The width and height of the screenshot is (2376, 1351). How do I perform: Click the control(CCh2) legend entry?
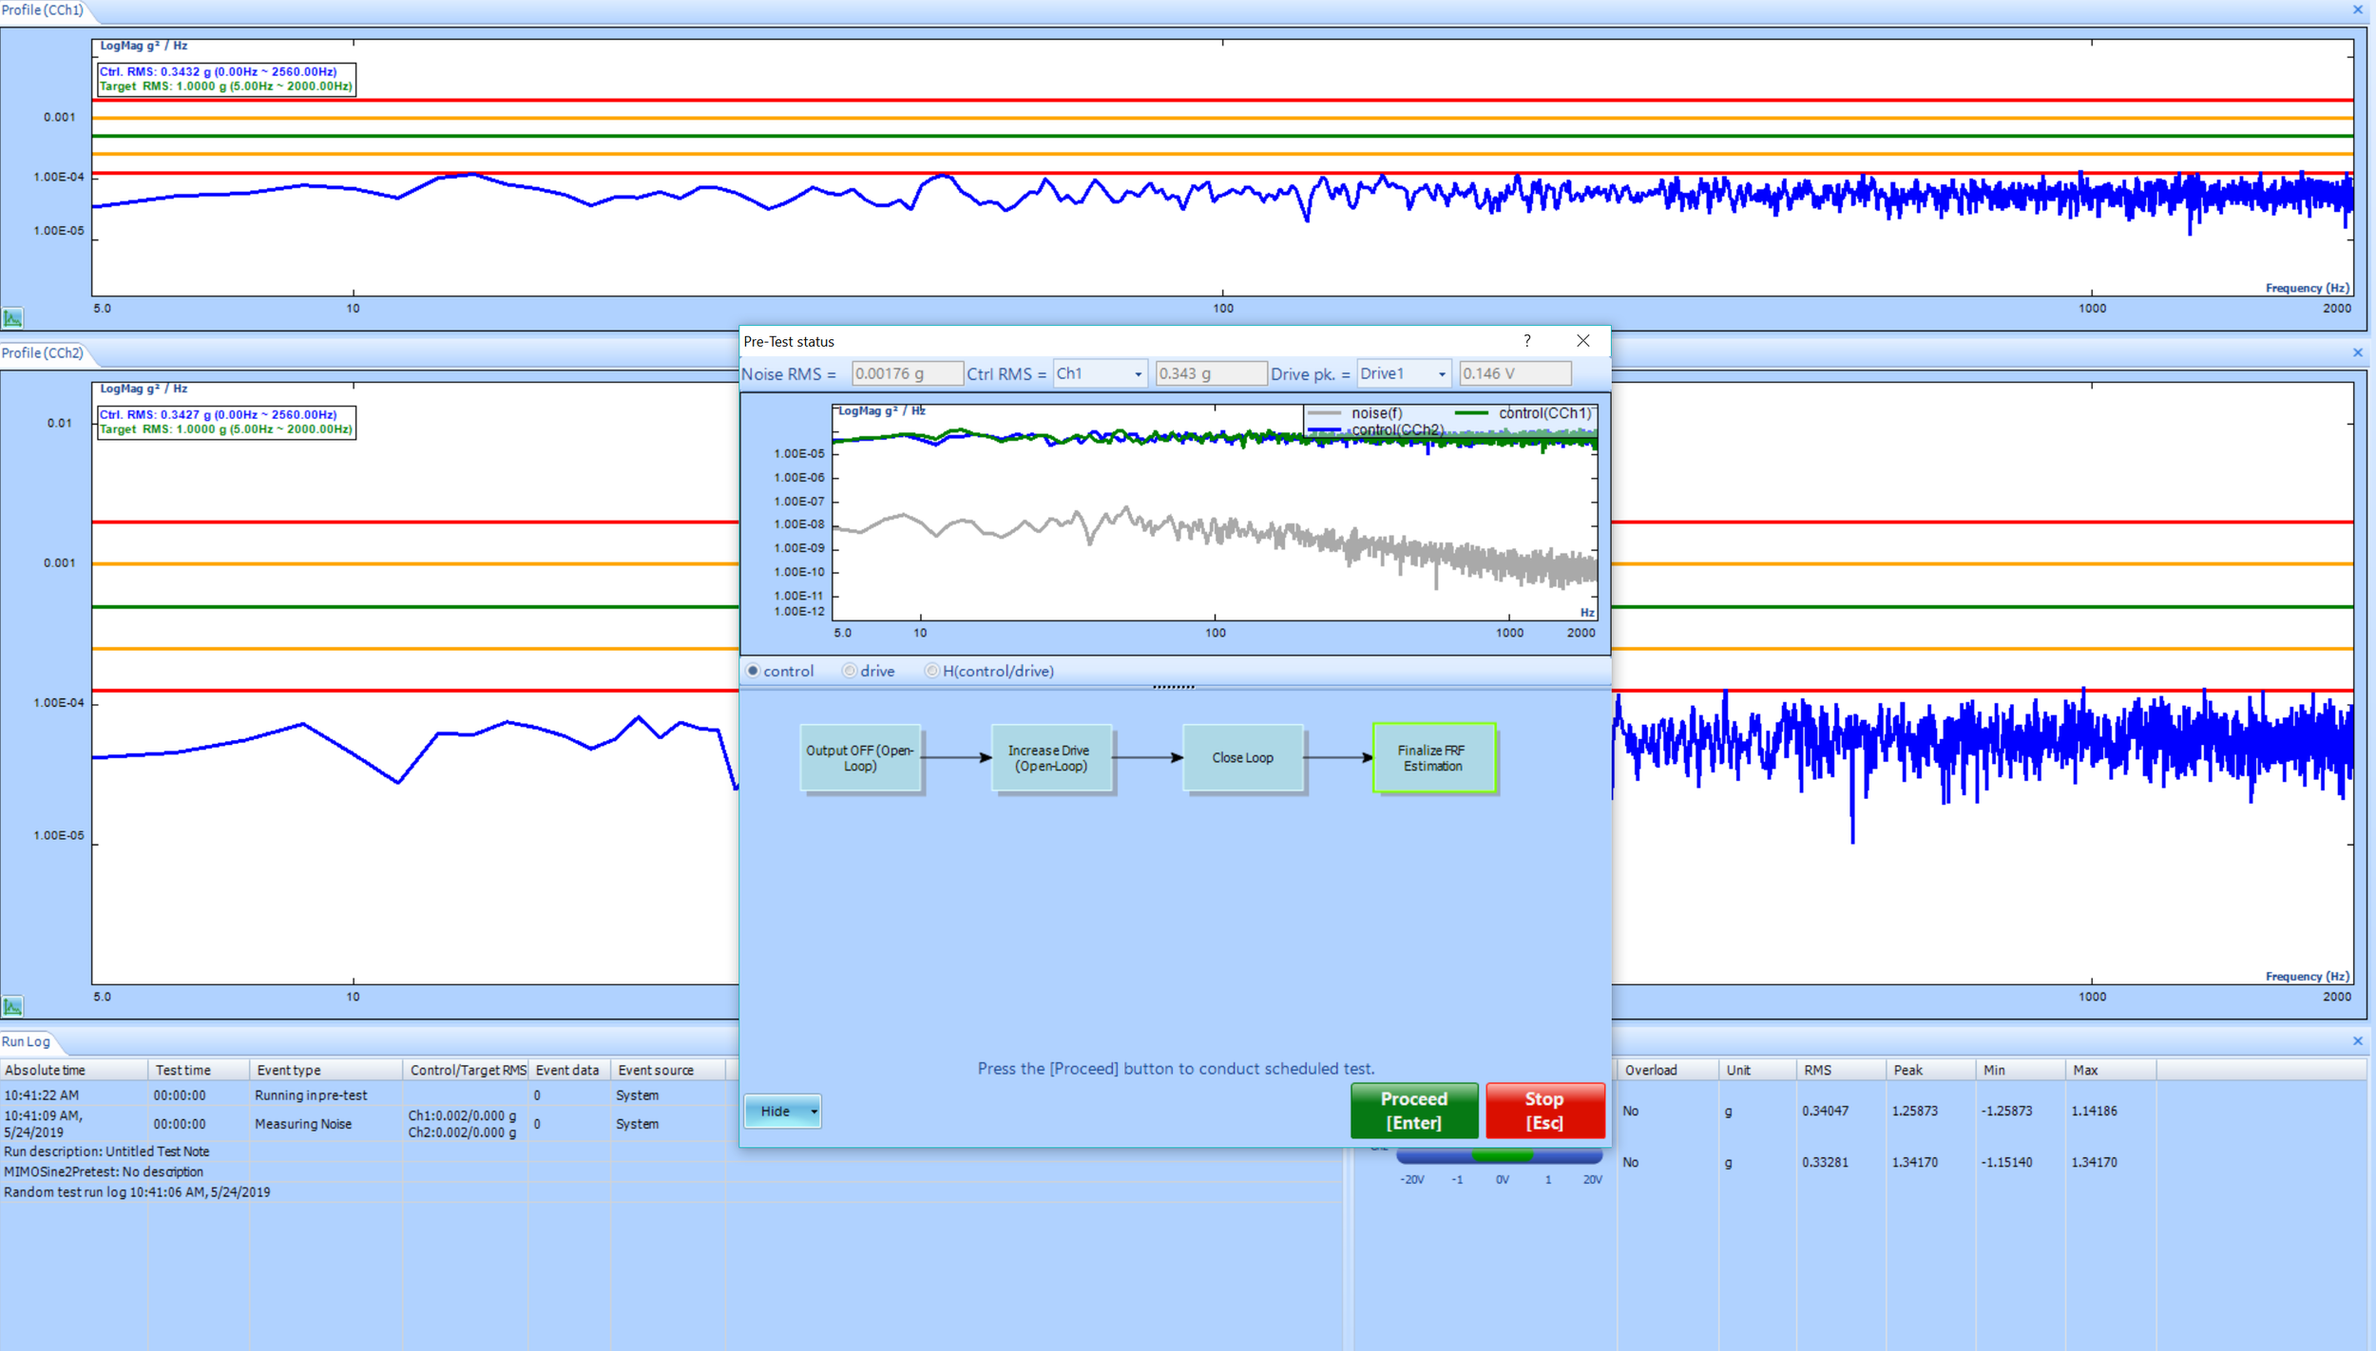(1375, 430)
